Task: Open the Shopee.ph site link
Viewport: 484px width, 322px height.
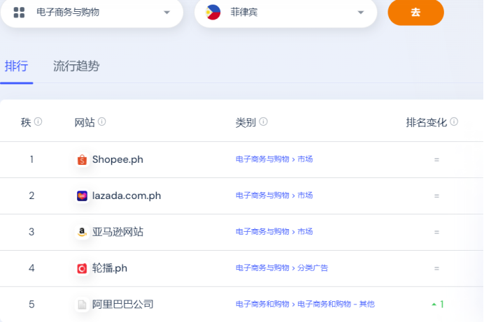Action: [118, 160]
